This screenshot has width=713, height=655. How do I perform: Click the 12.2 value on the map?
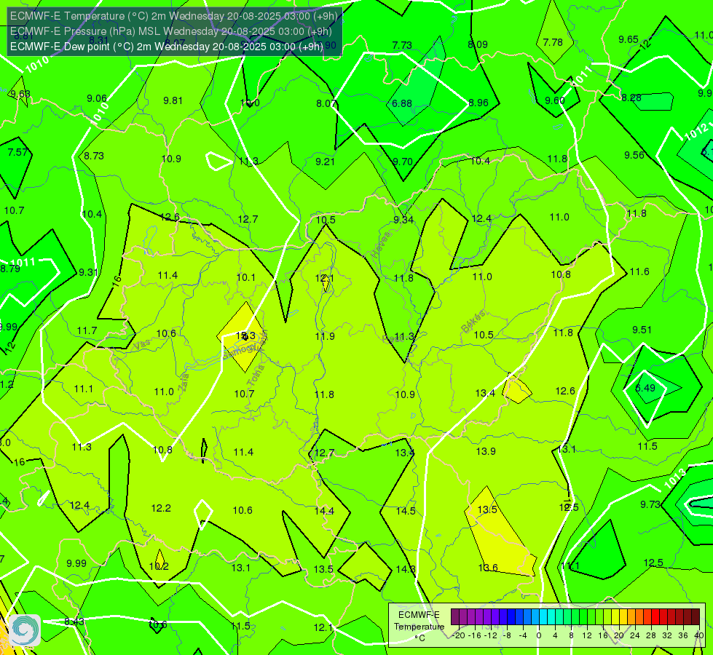pyautogui.click(x=161, y=508)
